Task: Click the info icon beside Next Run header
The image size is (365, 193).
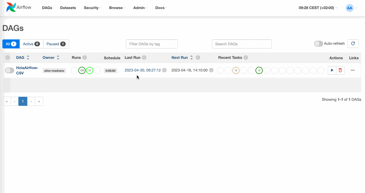Action: (198, 58)
